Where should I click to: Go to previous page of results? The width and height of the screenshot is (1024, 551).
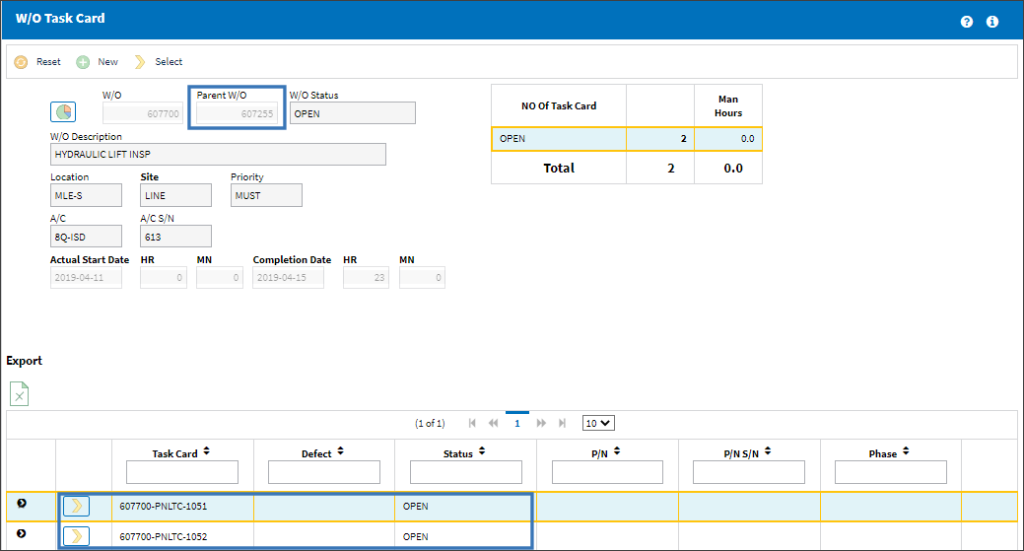(x=494, y=423)
